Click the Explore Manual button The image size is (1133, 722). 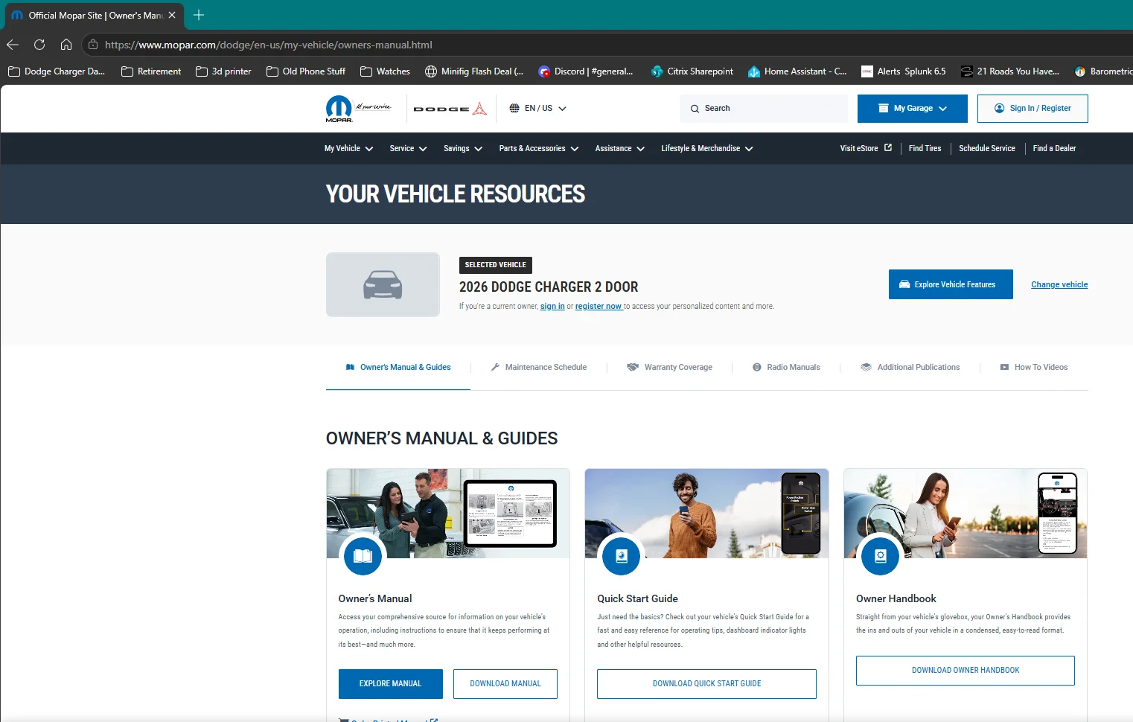[391, 684]
